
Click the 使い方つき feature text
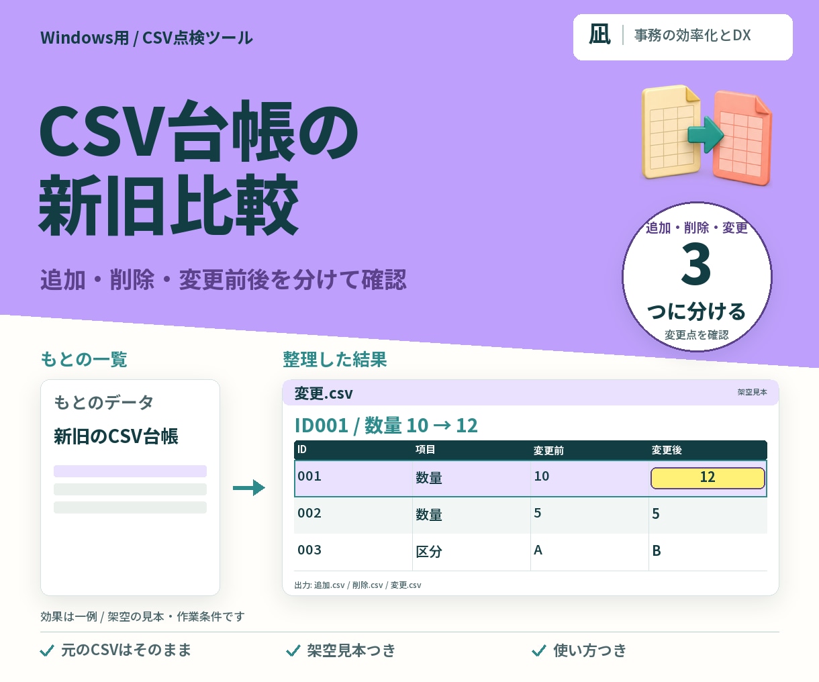(x=590, y=650)
